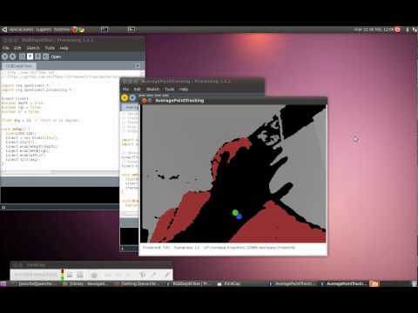
Task: Click Export icon in RGBDepthTest toolbar
Action: (x=45, y=57)
